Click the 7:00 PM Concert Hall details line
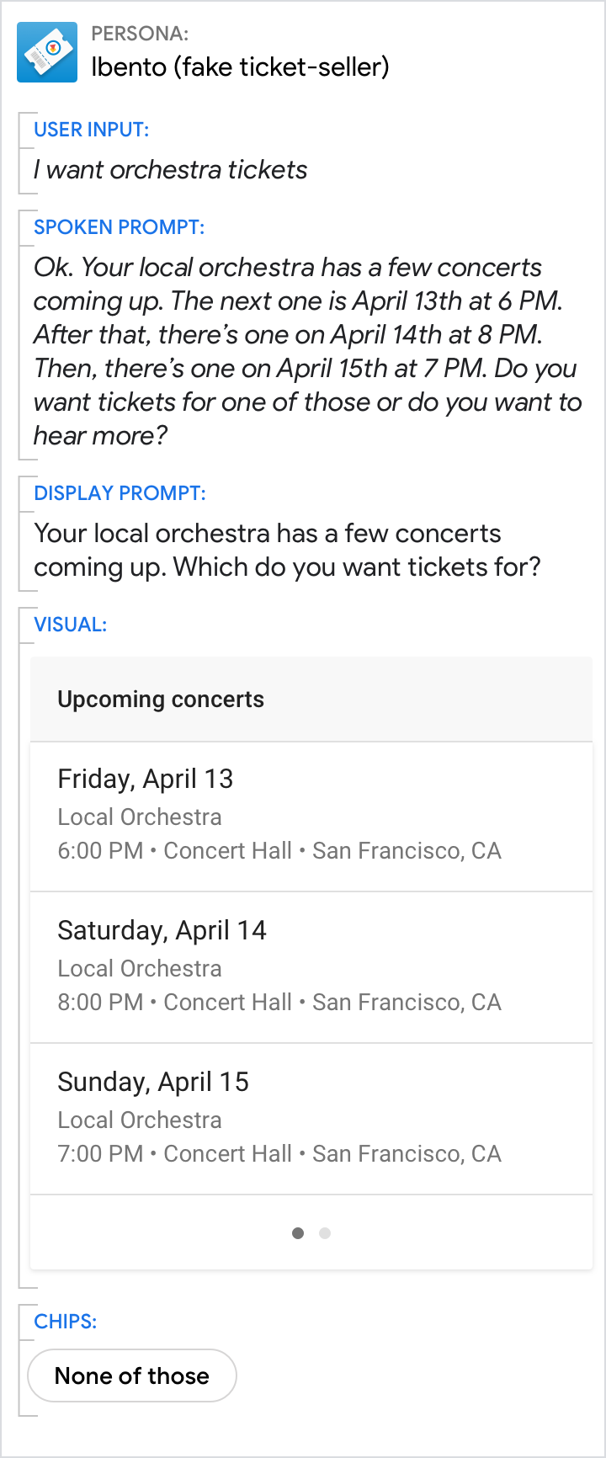This screenshot has height=1458, width=606. (279, 1154)
